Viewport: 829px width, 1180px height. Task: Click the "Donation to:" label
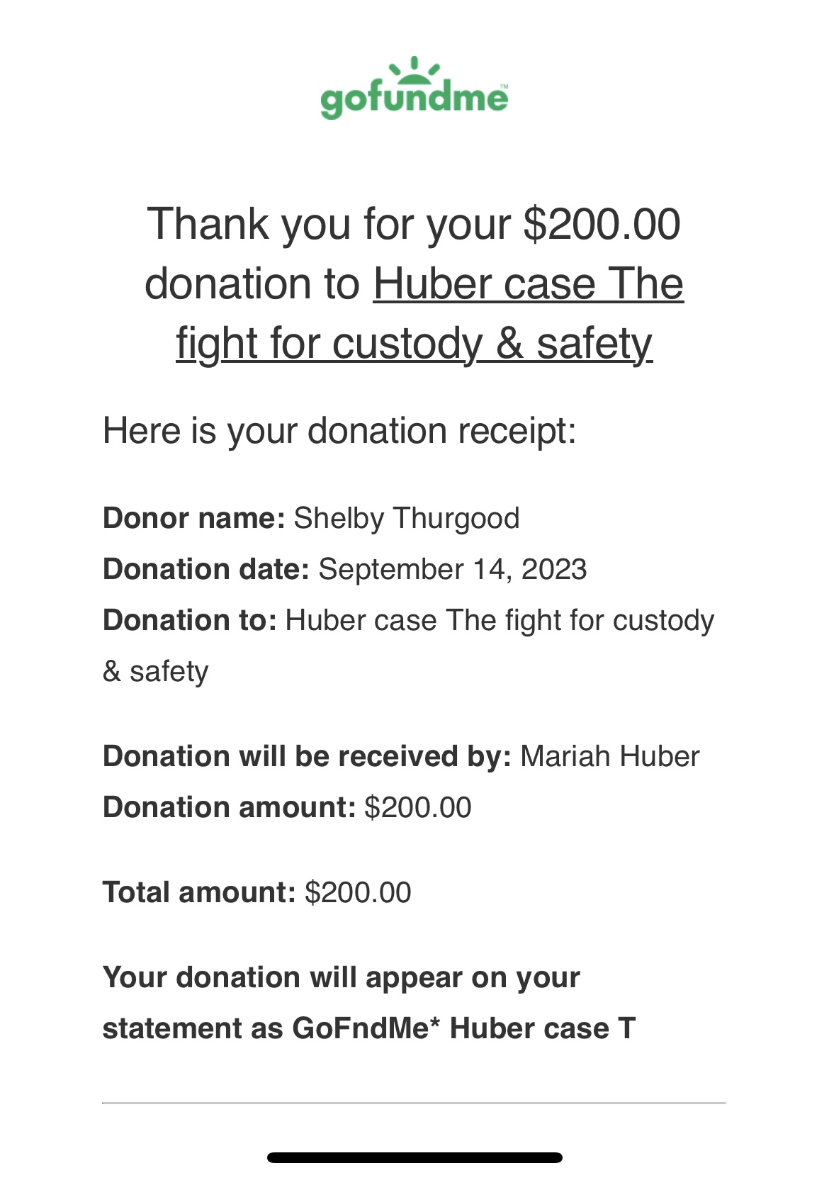point(189,620)
